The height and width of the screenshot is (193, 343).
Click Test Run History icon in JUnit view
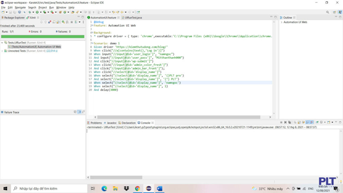click(76, 22)
